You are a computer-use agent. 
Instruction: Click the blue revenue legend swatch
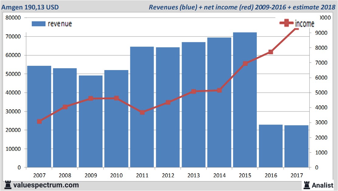point(39,24)
